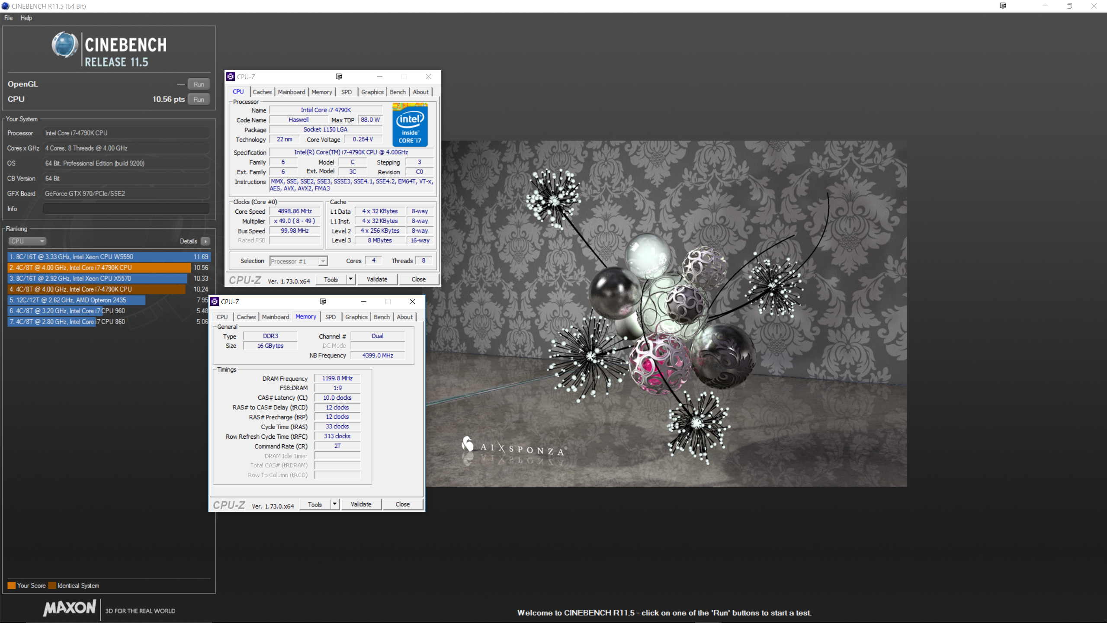Switch to Caches tab in upper CPU-Z
This screenshot has height=623, width=1107.
click(262, 92)
